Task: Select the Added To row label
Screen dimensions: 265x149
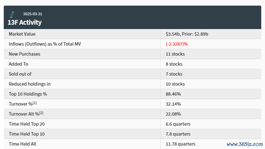Action: click(18, 64)
